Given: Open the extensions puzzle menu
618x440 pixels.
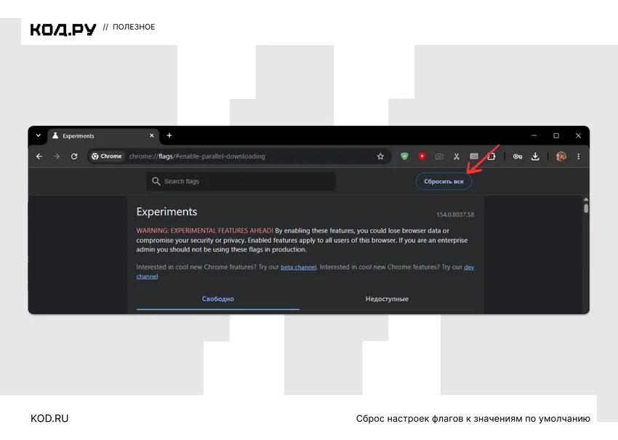Looking at the screenshot, I should (x=491, y=156).
